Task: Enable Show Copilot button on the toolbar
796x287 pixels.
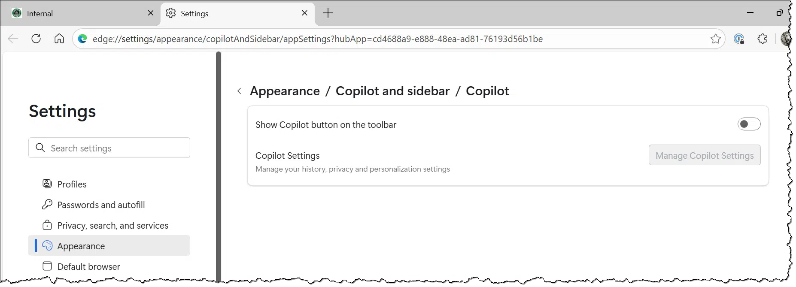Action: (749, 124)
